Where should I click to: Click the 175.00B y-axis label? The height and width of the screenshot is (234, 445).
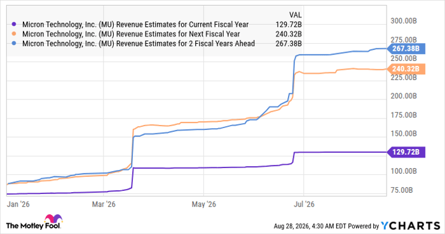point(404,115)
